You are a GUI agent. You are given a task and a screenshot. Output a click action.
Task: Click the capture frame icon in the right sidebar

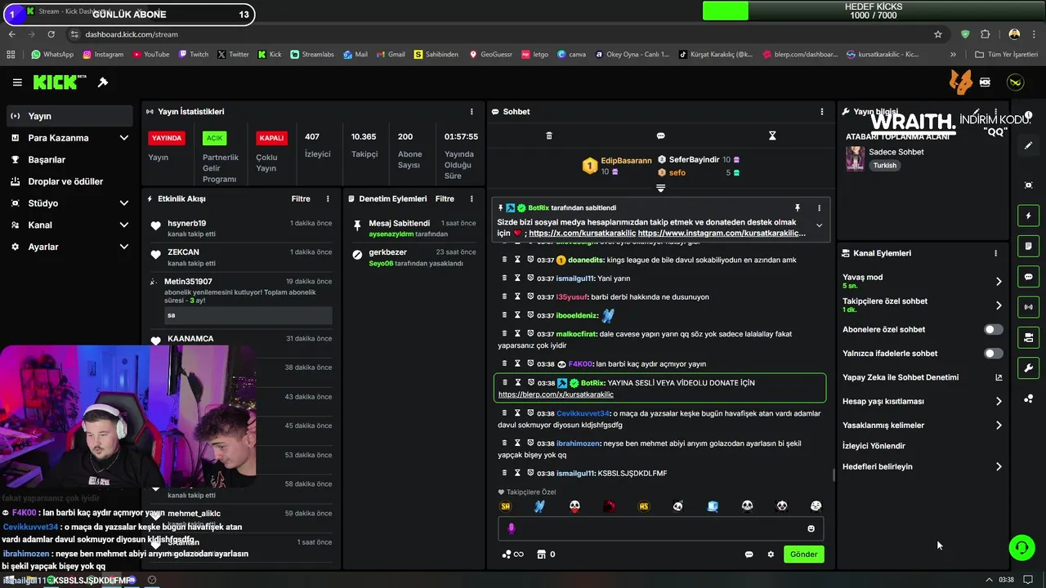tap(1028, 185)
